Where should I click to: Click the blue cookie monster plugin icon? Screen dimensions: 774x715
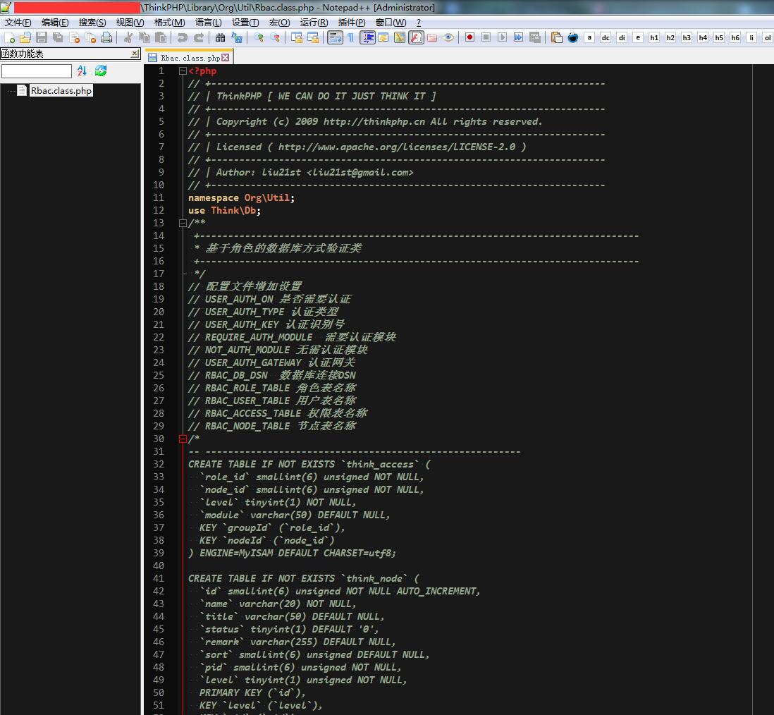573,37
